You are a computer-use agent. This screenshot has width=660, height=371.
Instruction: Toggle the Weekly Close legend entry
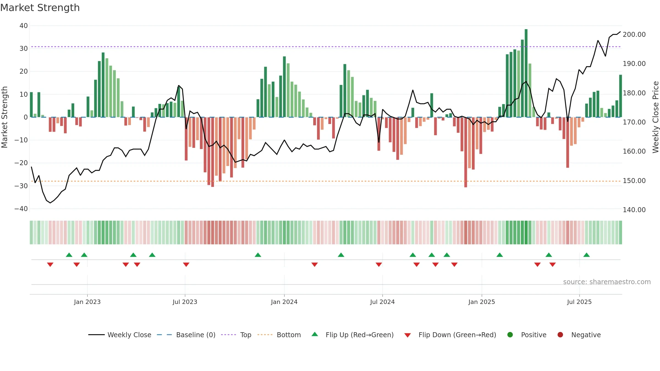[x=120, y=335]
